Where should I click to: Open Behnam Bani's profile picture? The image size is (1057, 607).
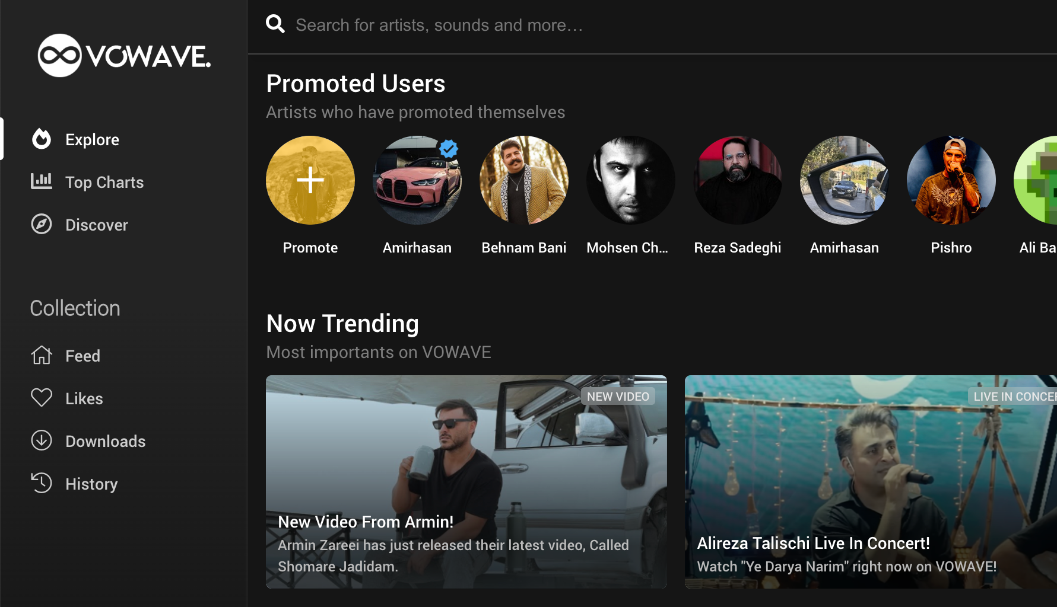pyautogui.click(x=524, y=180)
